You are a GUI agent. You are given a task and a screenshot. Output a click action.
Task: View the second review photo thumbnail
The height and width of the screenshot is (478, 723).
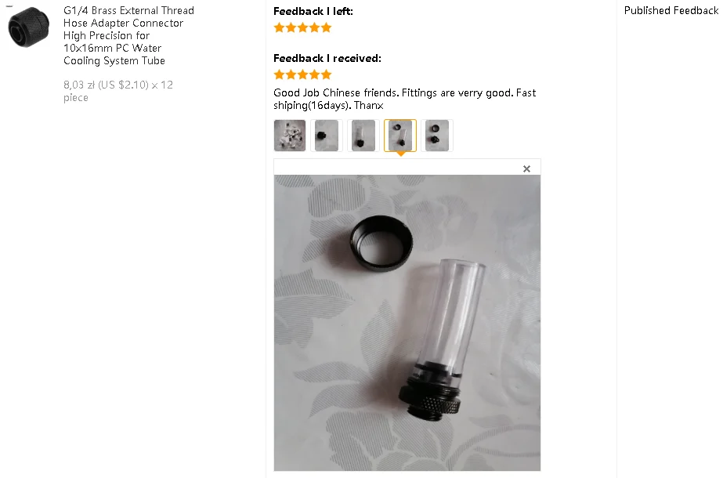327,136
